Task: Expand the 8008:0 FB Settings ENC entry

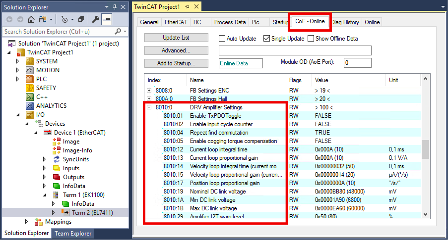Action: click(x=149, y=91)
